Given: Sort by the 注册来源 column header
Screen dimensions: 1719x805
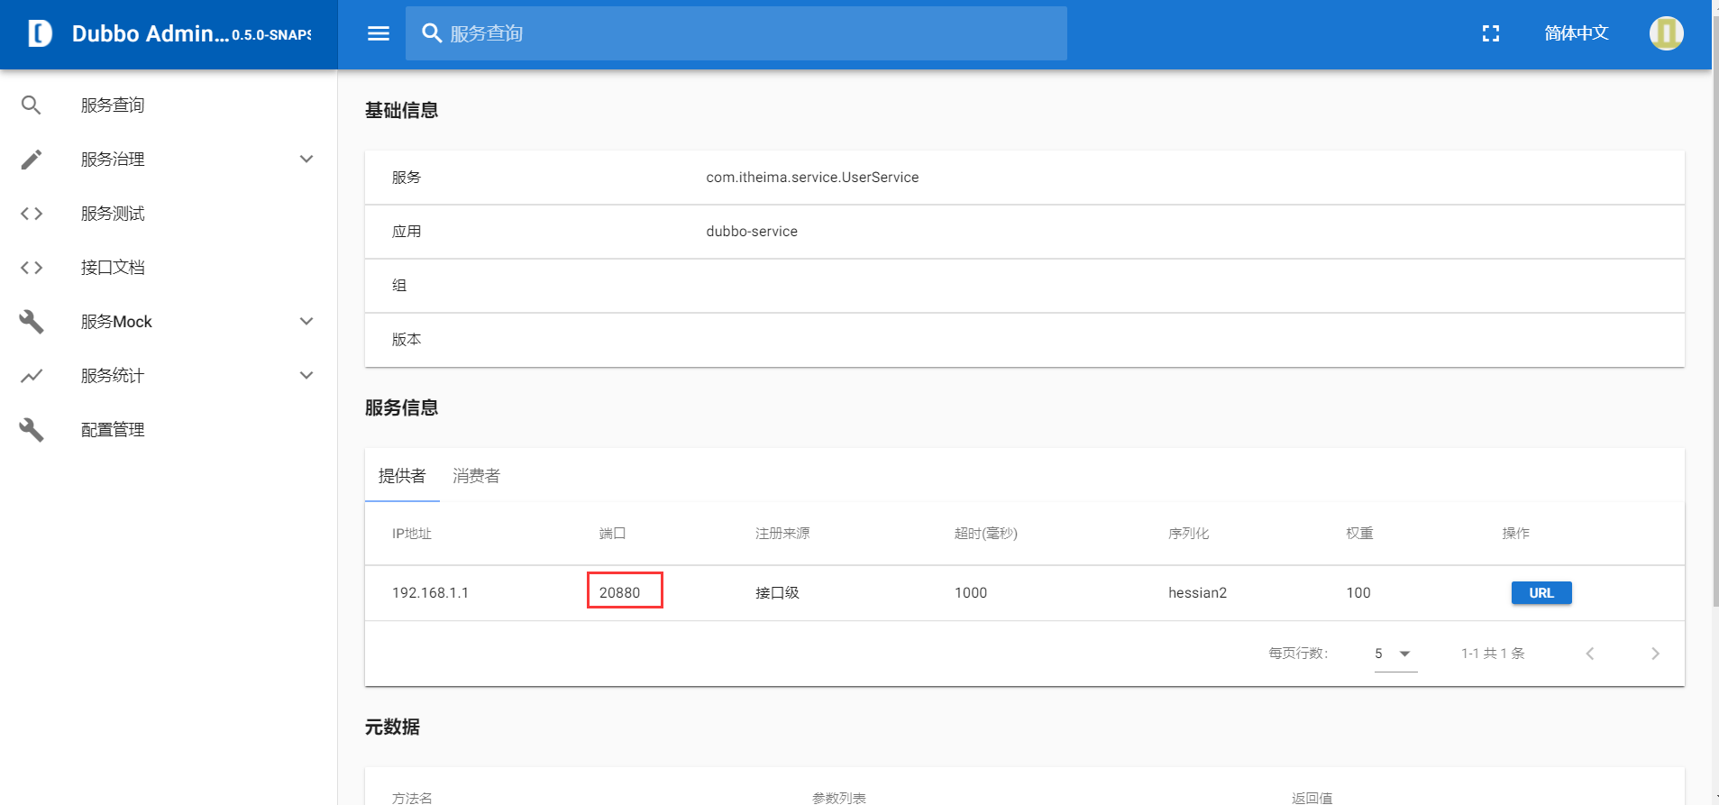Looking at the screenshot, I should 782,534.
